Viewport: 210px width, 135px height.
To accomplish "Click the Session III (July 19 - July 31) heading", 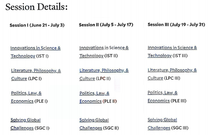I will pyautogui.click(x=176, y=24).
